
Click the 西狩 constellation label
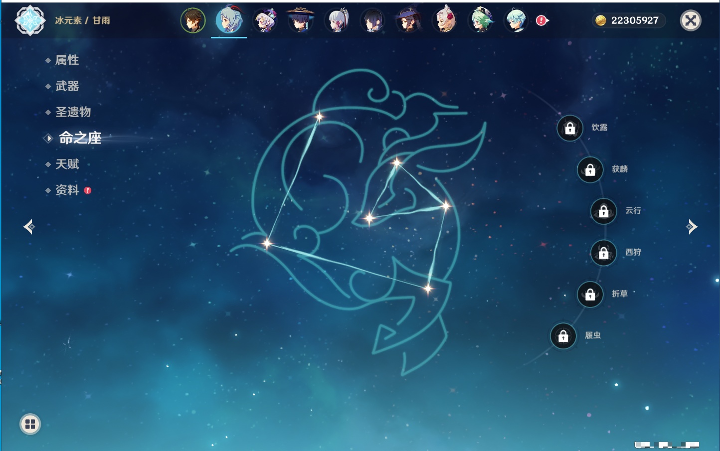[x=633, y=252]
